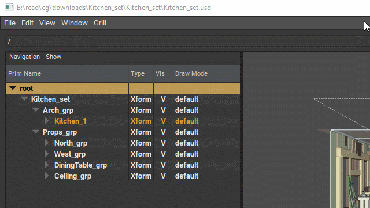The width and height of the screenshot is (370, 208).
Task: Click the Xform type cell of Kitchen_set
Action: click(x=141, y=99)
